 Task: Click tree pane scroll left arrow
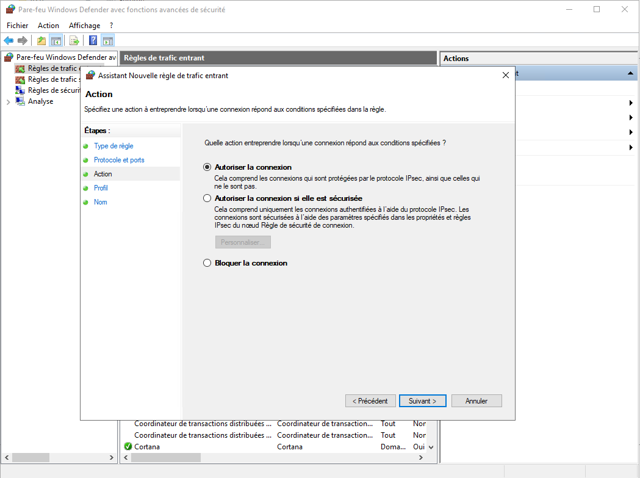(7, 458)
